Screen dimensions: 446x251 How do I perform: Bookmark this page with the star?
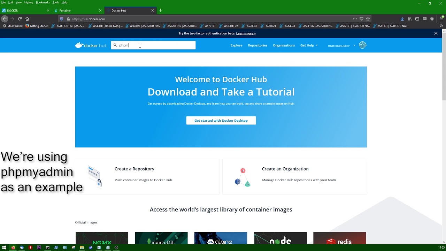pos(368,19)
